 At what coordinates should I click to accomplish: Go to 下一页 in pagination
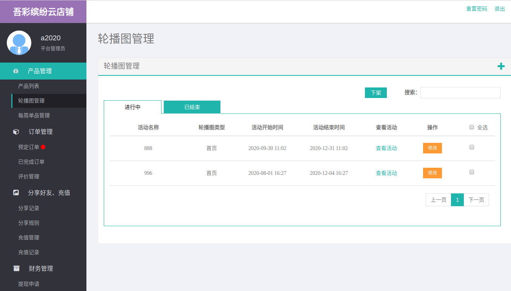(476, 200)
